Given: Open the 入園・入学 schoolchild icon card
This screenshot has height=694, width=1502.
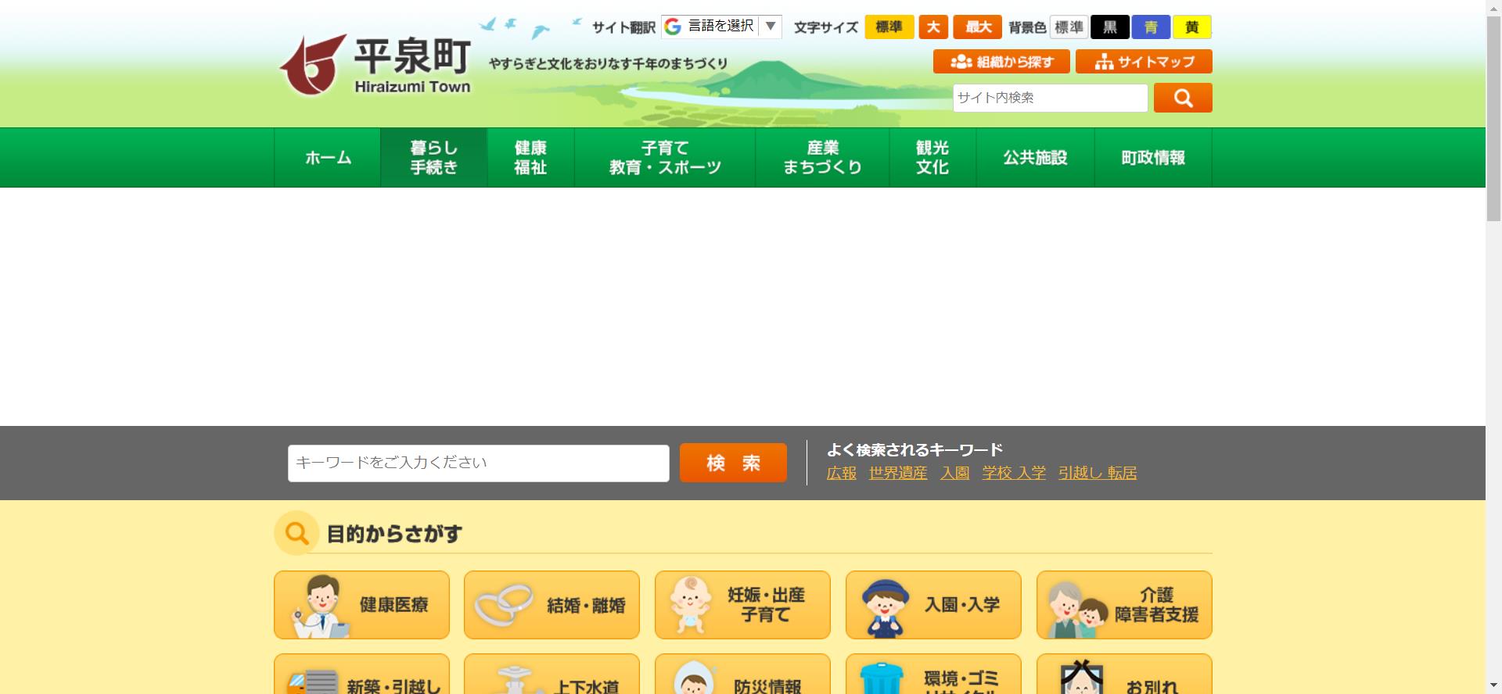Looking at the screenshot, I should pos(933,605).
